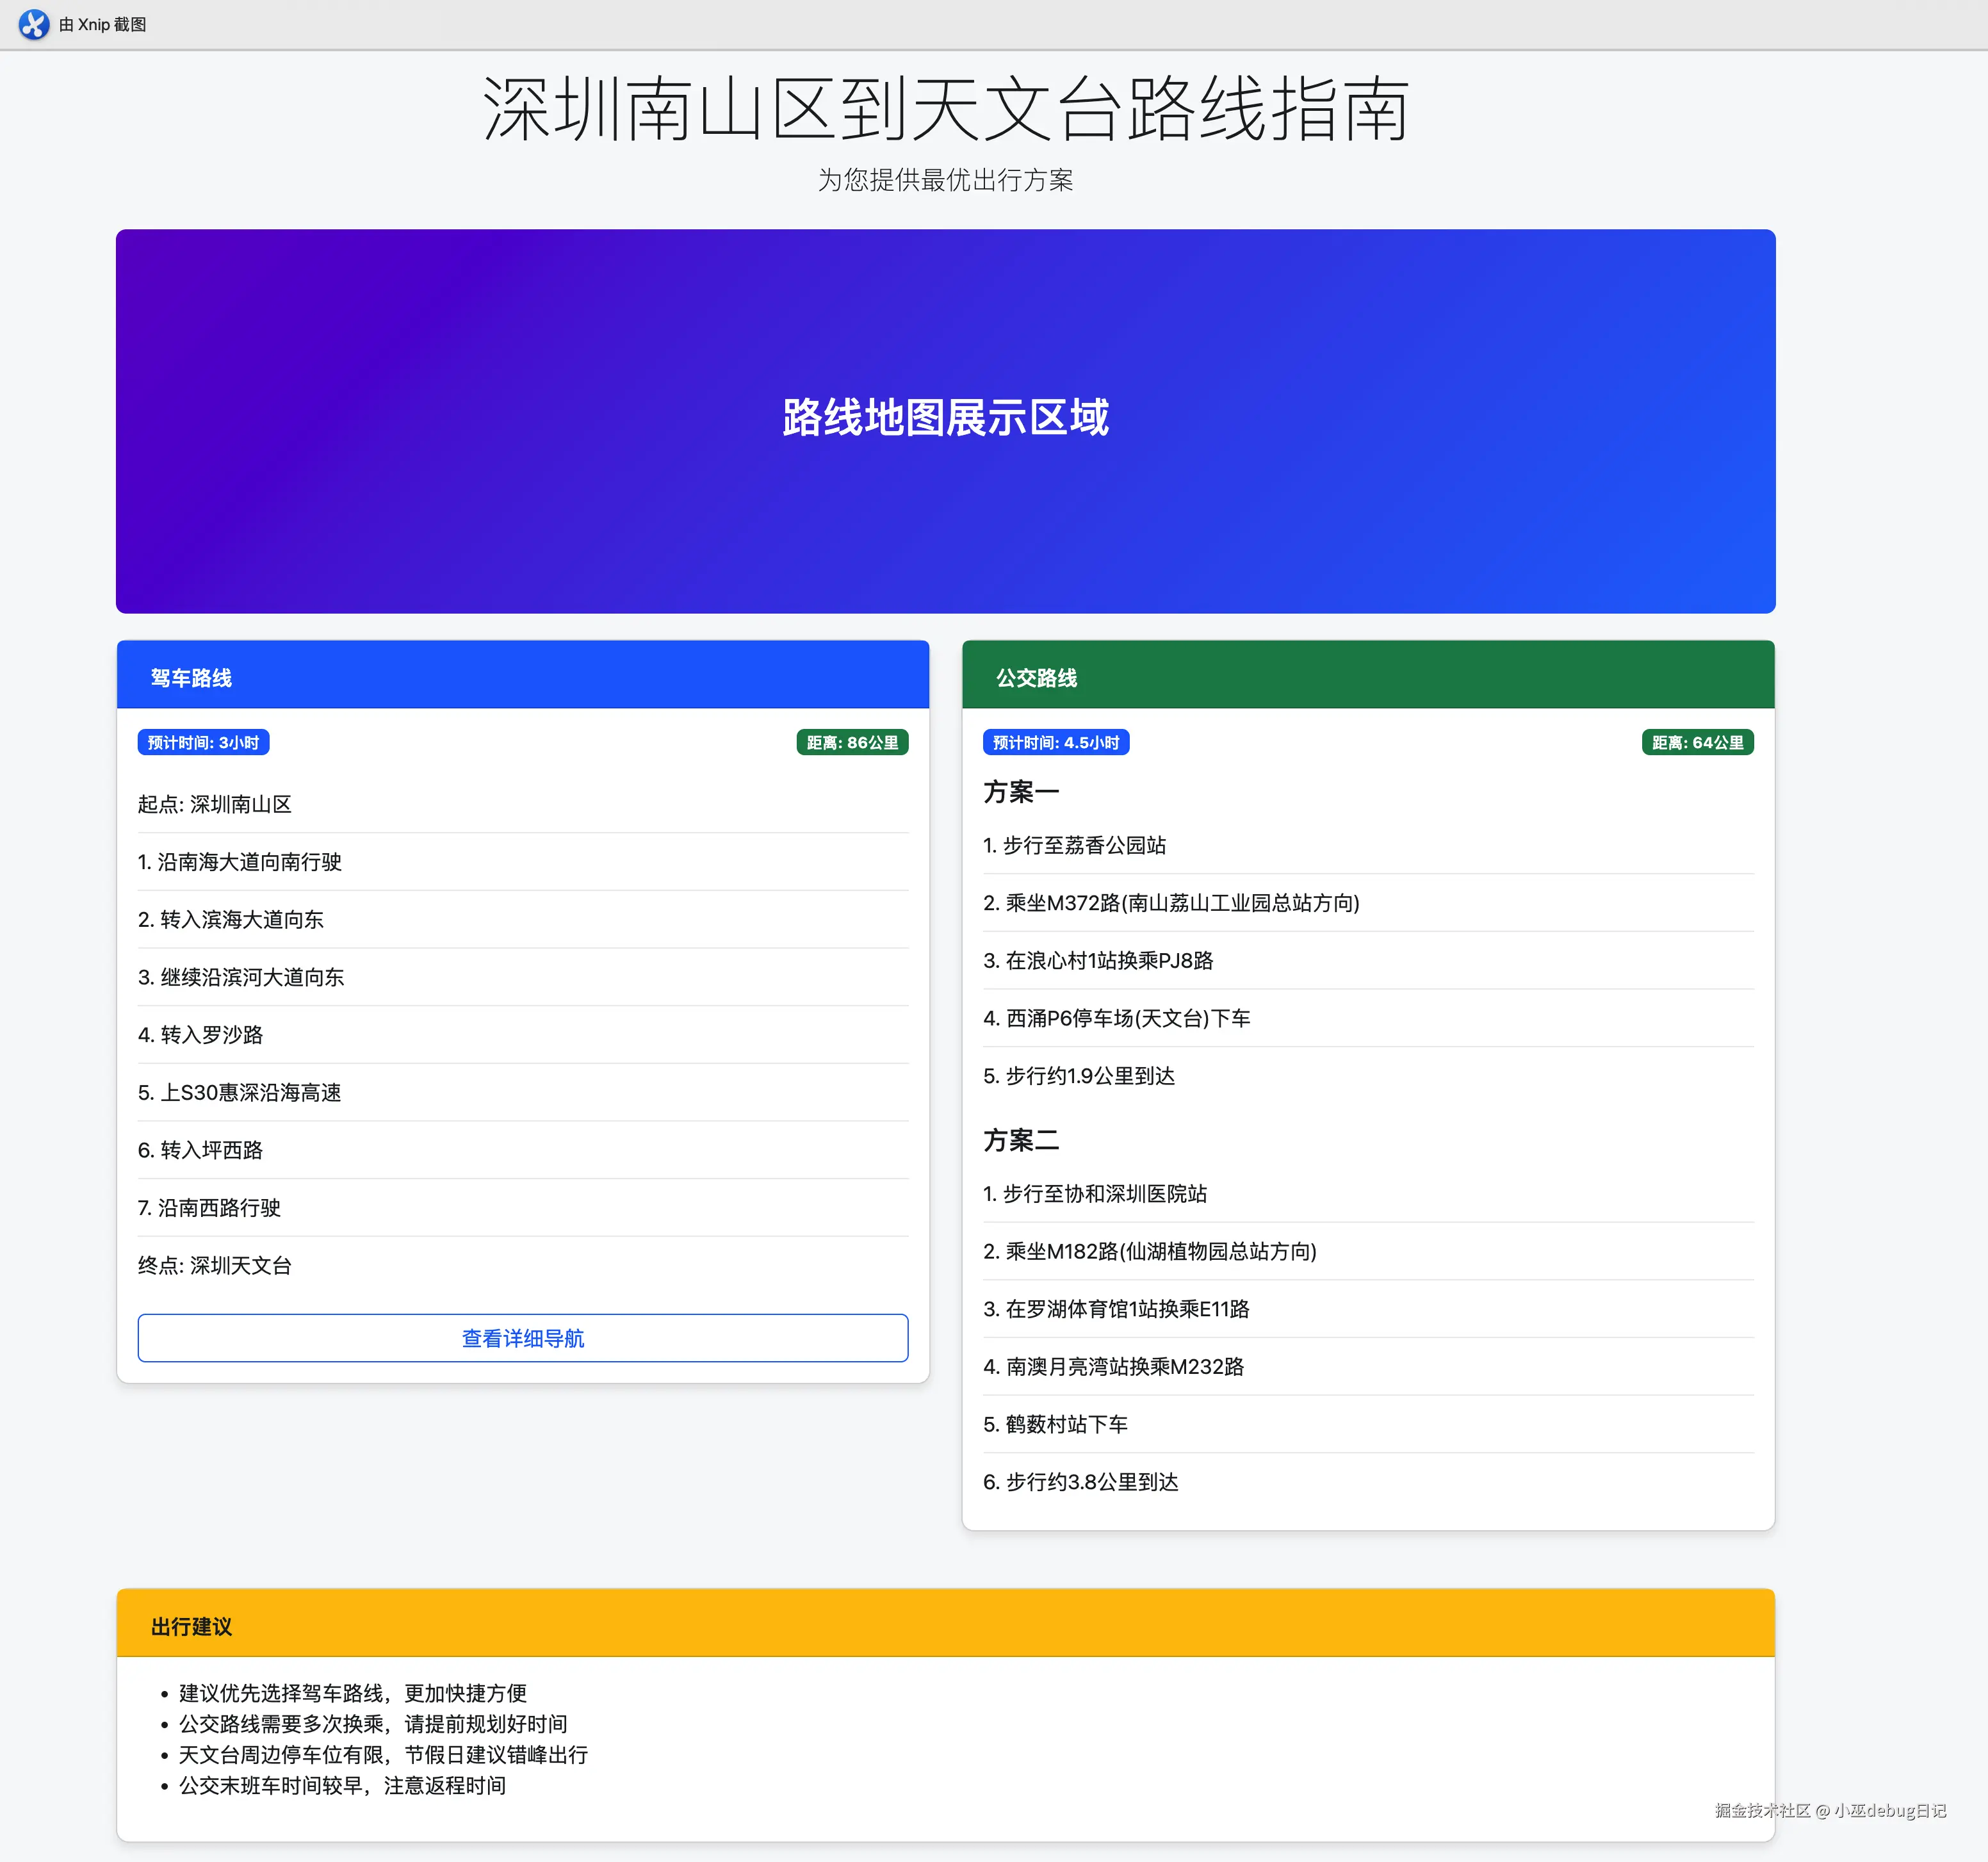The image size is (1988, 1862).
Task: Click the 方案二 heading
Action: tap(1021, 1140)
